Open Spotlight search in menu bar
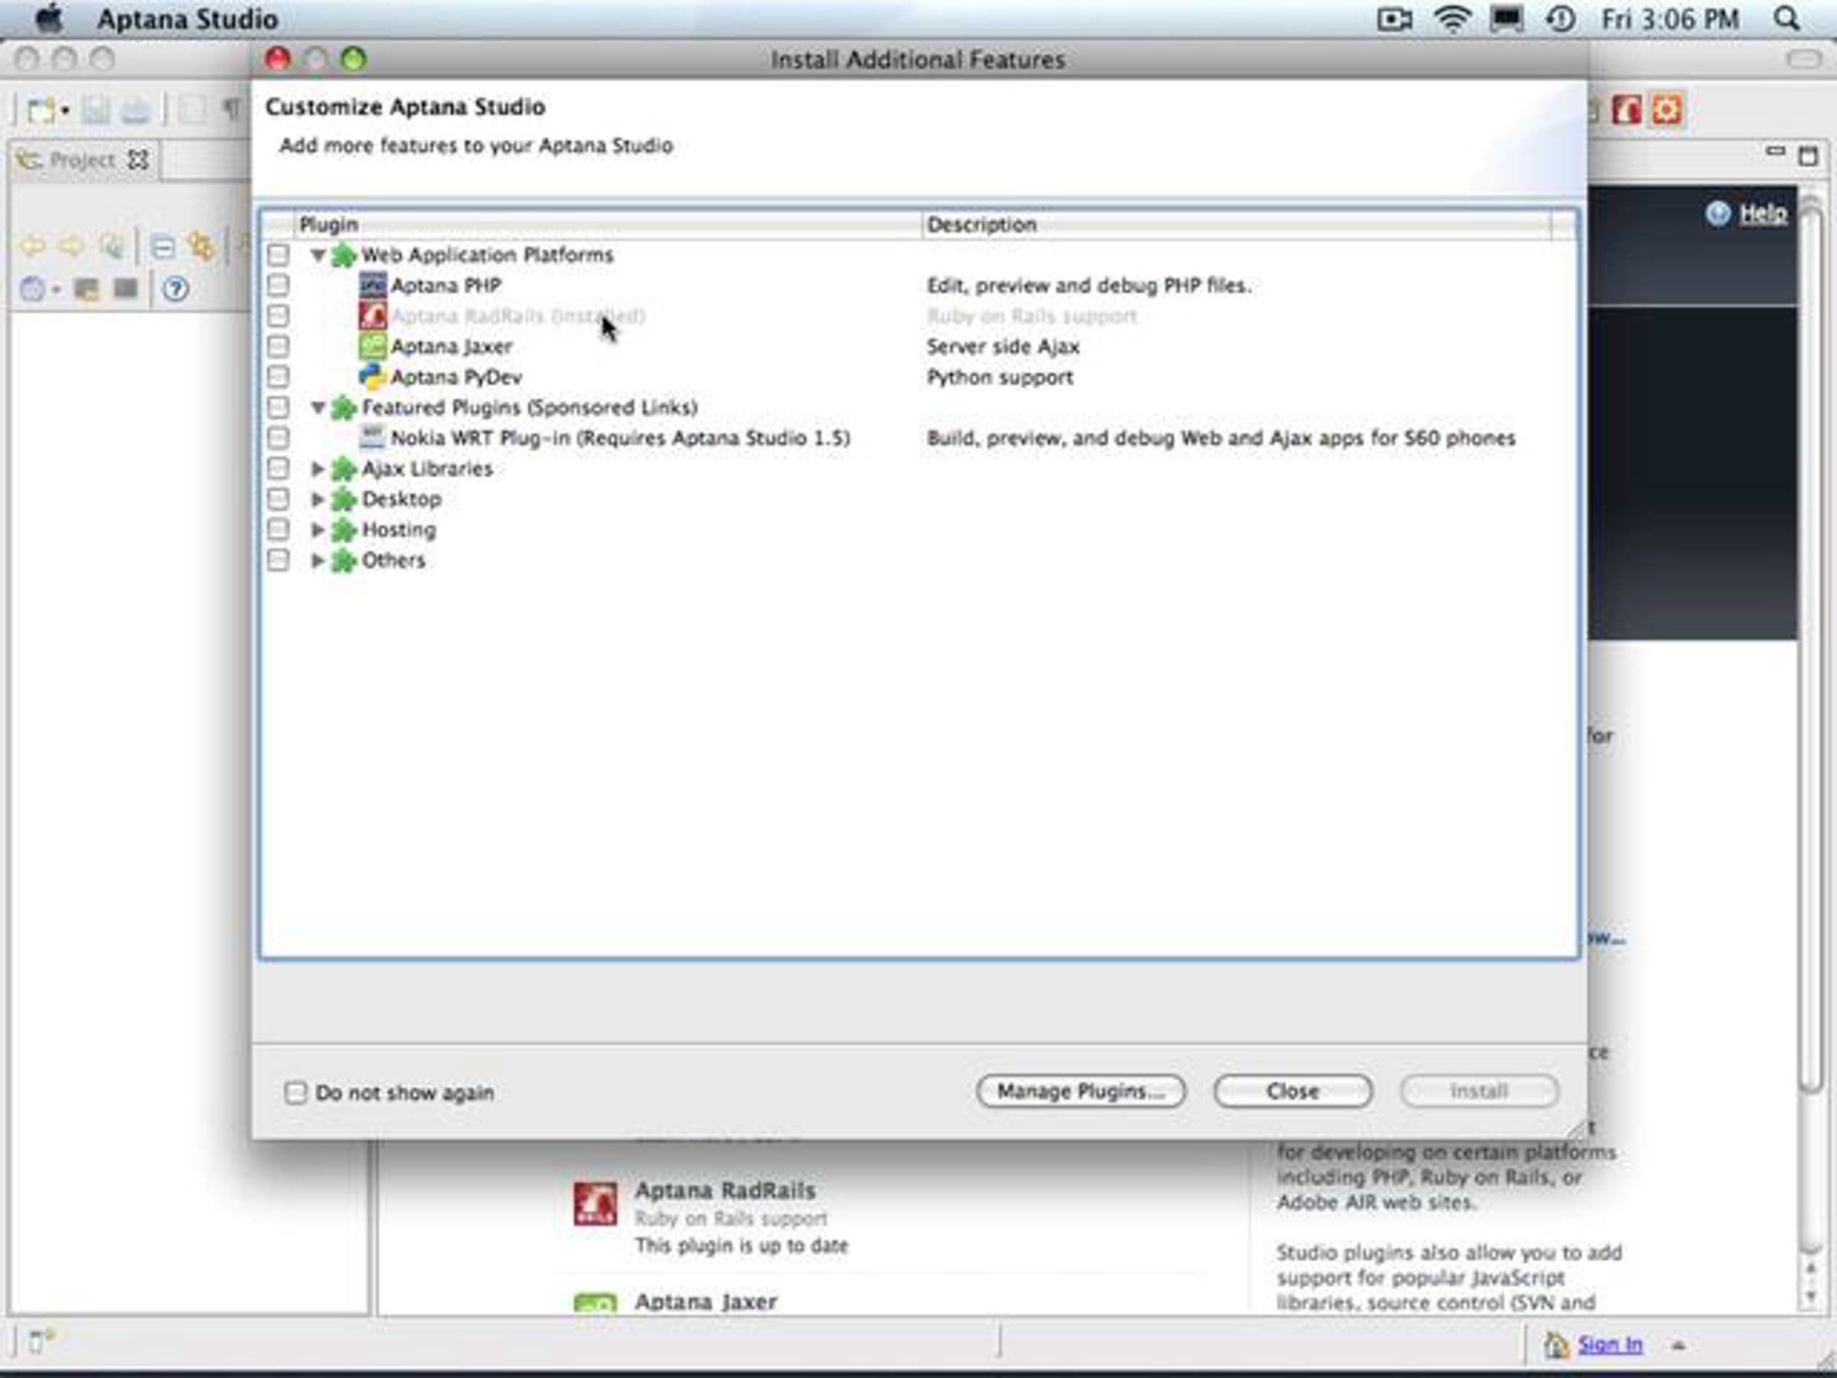The height and width of the screenshot is (1378, 1837). (1786, 18)
